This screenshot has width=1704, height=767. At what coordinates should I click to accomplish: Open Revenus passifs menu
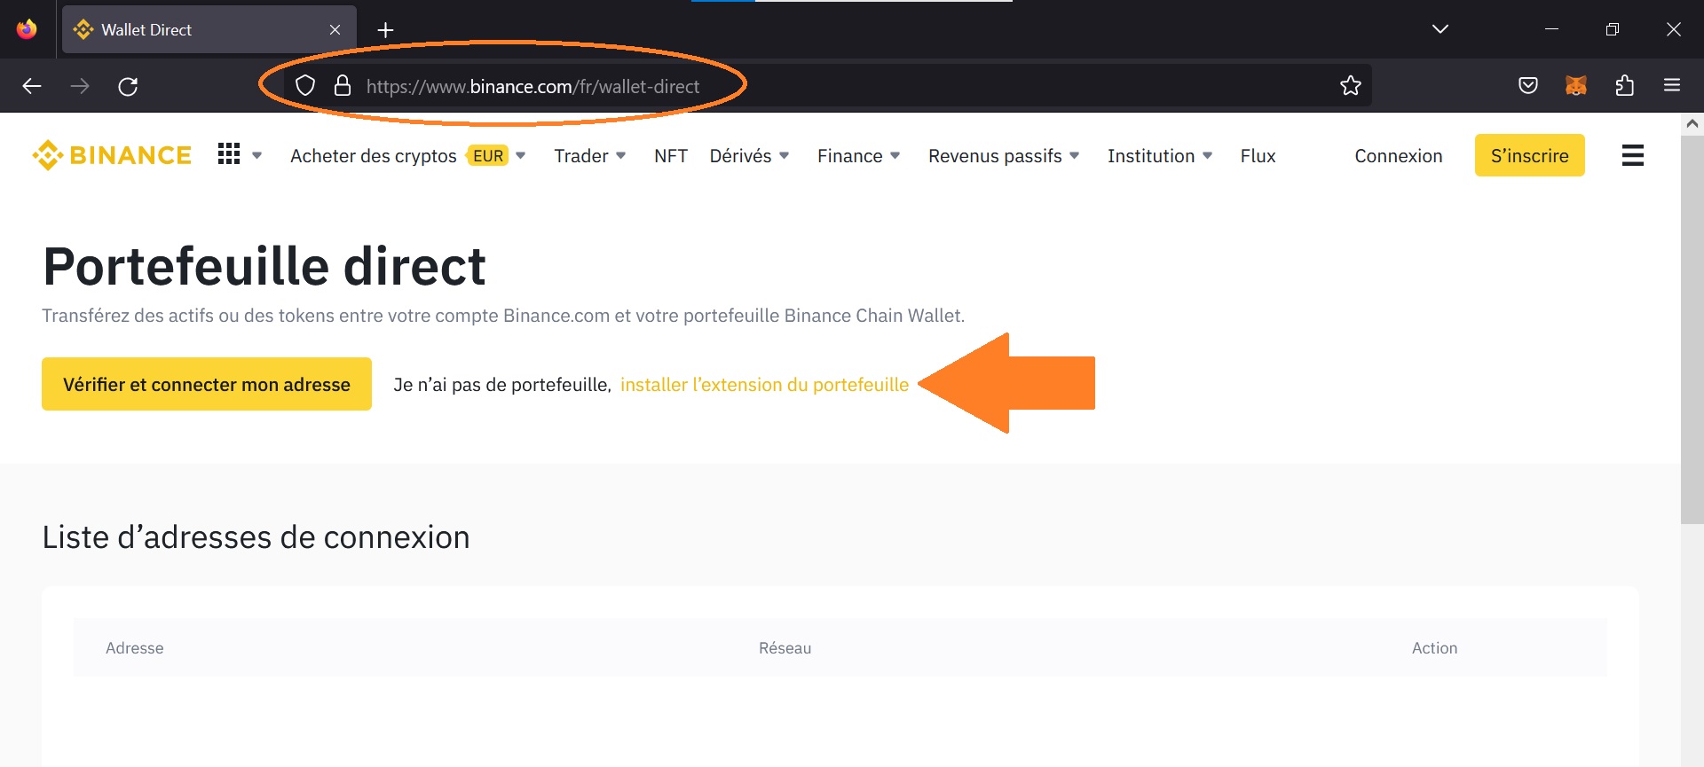(x=995, y=156)
